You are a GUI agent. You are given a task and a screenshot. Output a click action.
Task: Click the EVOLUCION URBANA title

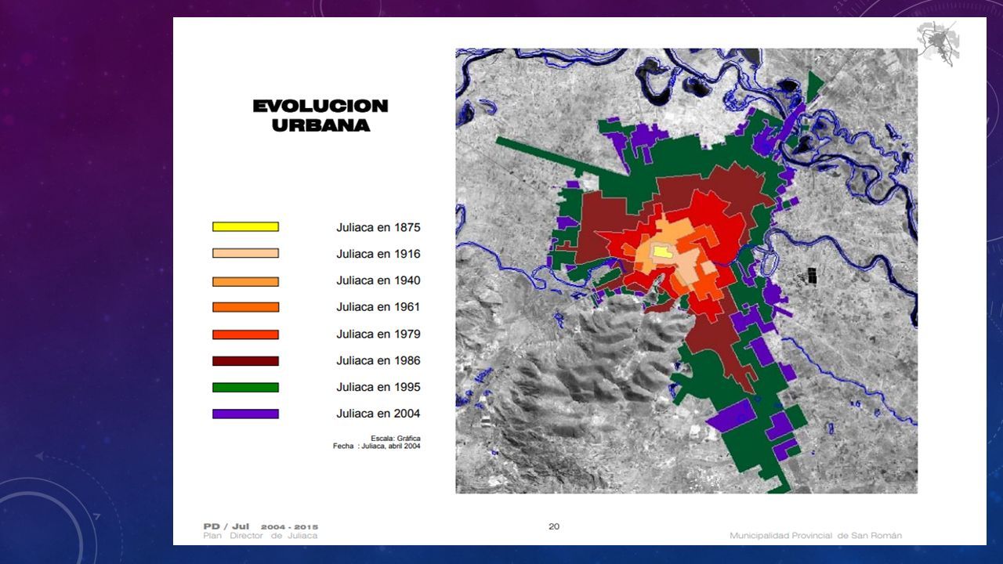tap(320, 115)
